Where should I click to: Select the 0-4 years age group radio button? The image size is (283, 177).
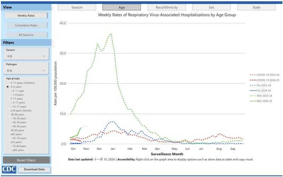(8, 87)
